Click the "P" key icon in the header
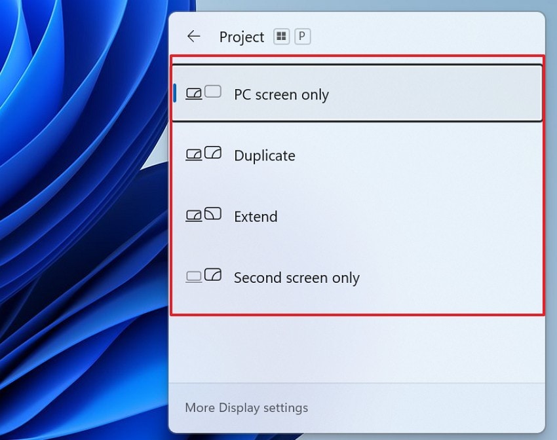Viewport: 557px width, 440px height. [302, 37]
